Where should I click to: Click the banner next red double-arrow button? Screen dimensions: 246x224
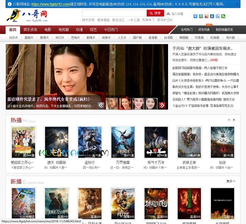tap(162, 105)
